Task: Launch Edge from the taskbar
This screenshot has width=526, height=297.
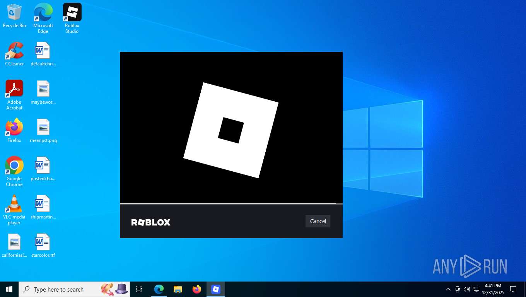Action: pos(159,289)
